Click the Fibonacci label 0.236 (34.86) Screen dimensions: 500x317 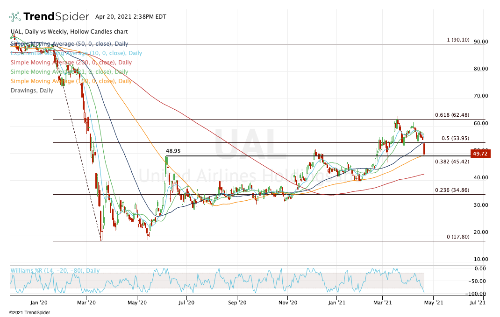coord(452,190)
